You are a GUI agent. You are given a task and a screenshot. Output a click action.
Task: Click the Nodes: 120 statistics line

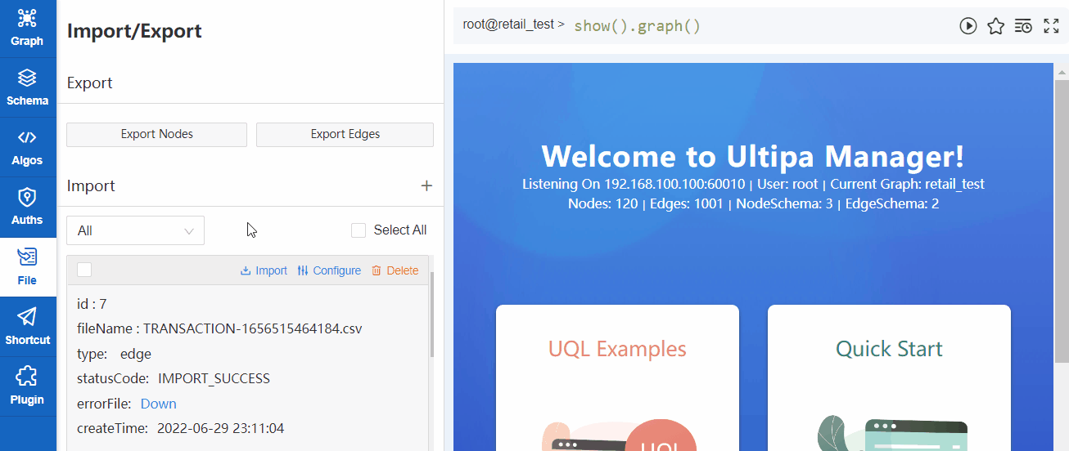pyautogui.click(x=753, y=203)
